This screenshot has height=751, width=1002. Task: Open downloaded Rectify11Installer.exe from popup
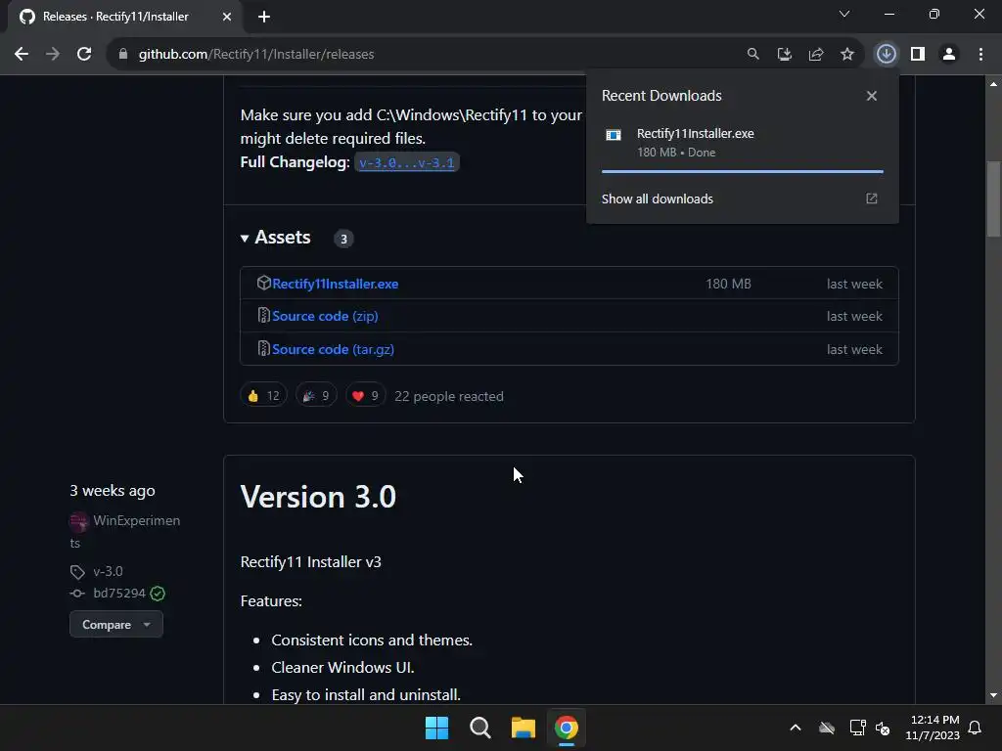pyautogui.click(x=696, y=133)
